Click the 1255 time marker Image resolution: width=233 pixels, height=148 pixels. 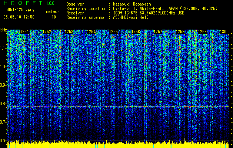[x=113, y=32]
